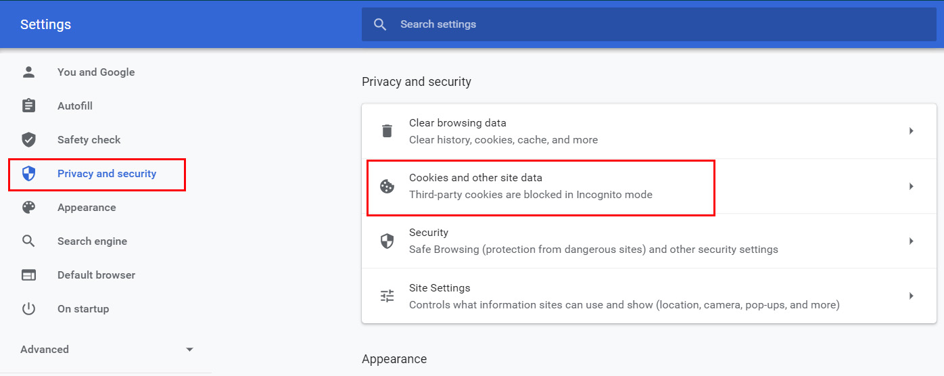Image resolution: width=944 pixels, height=376 pixels.
Task: Open Site Settings via its right arrow
Action: coord(911,296)
